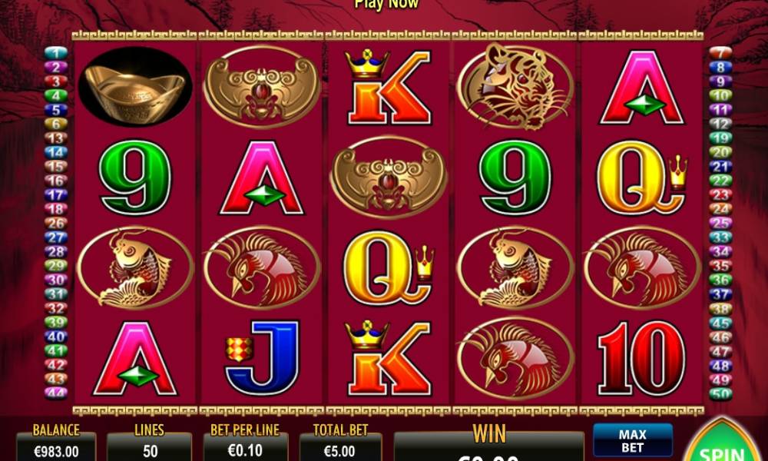Click the golden bat ornament in the third reel
768x461 pixels.
coord(389,177)
